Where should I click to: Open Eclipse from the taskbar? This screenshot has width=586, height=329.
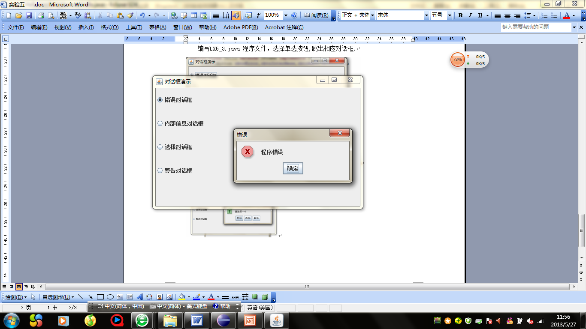(224, 320)
